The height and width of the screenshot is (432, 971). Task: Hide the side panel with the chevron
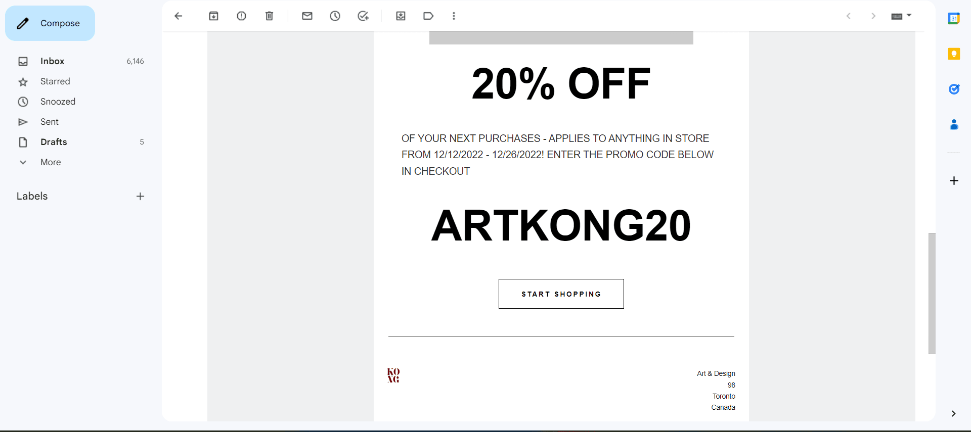[953, 413]
